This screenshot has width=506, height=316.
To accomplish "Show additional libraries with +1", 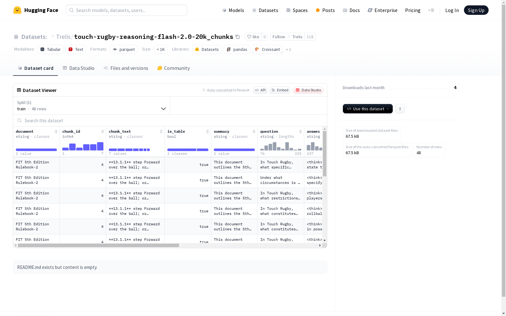I will coord(288,50).
